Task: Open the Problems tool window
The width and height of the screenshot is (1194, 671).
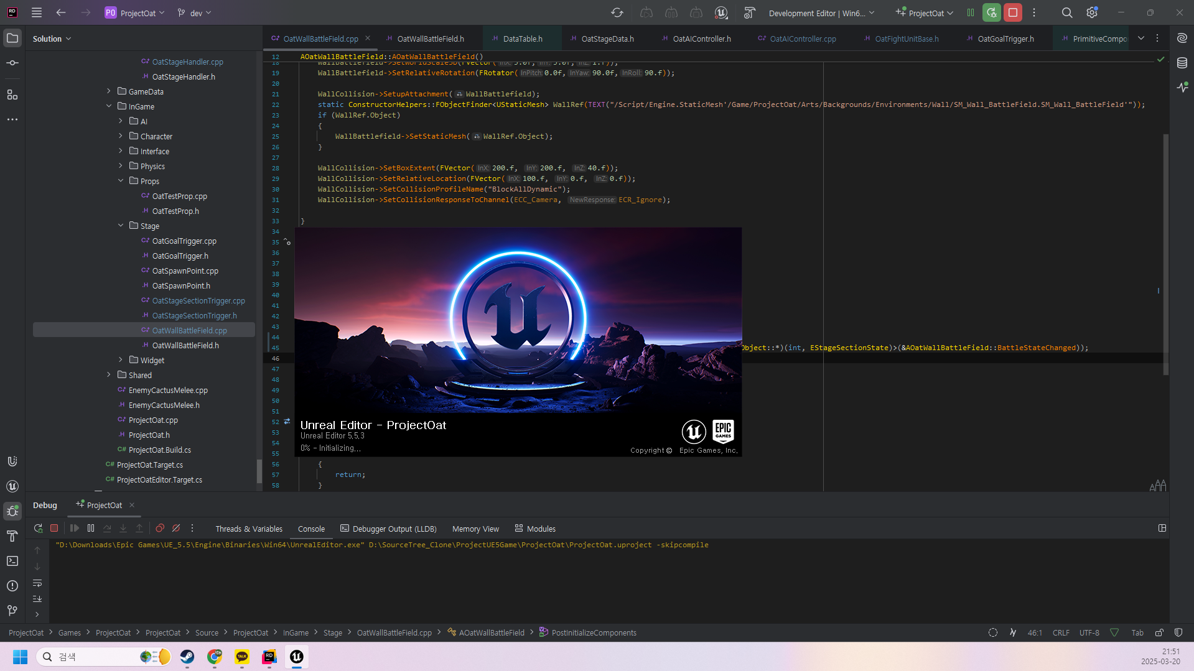Action: point(12,586)
